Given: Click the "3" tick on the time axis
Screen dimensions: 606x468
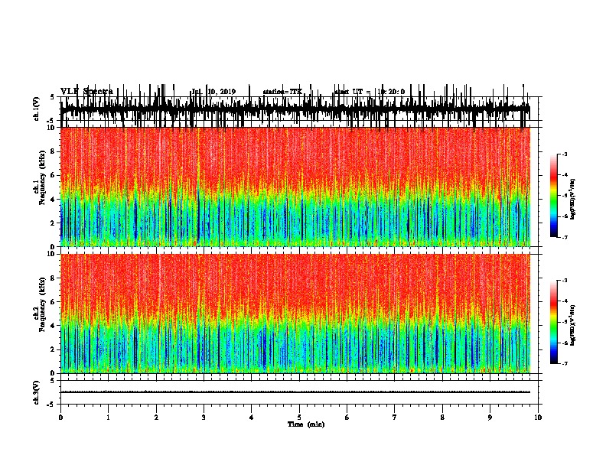Looking at the screenshot, I should (x=204, y=417).
